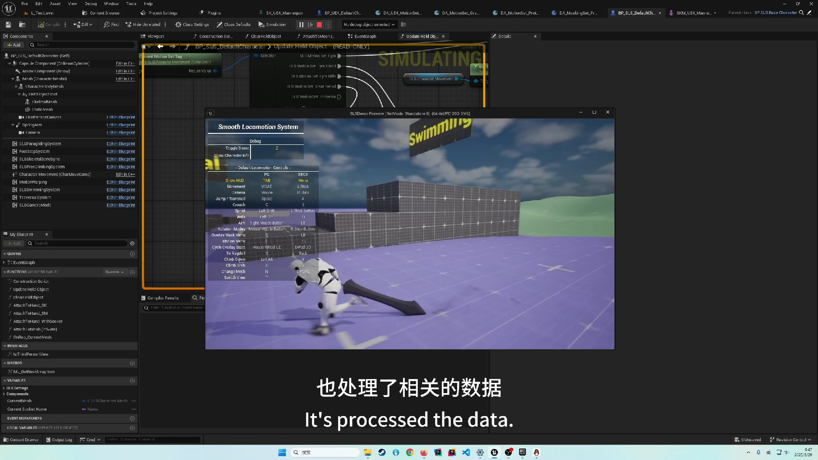
Task: Click the Find toolbar button
Action: (111, 25)
